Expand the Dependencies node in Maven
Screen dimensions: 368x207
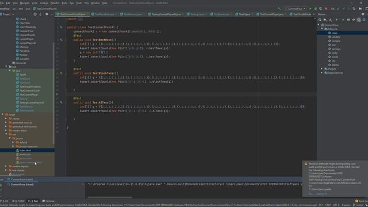[322, 73]
